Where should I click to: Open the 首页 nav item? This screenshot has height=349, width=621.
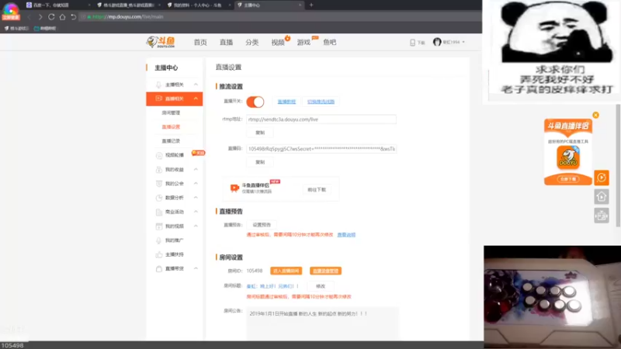(x=200, y=43)
